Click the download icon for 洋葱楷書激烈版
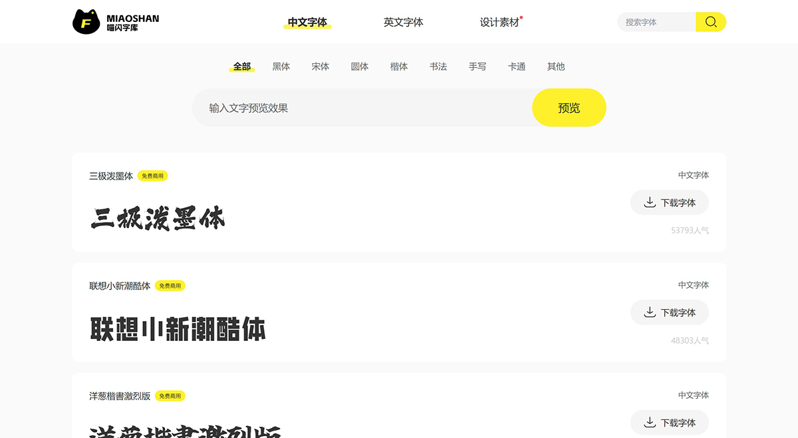Viewport: 798px width, 438px height. [x=650, y=422]
